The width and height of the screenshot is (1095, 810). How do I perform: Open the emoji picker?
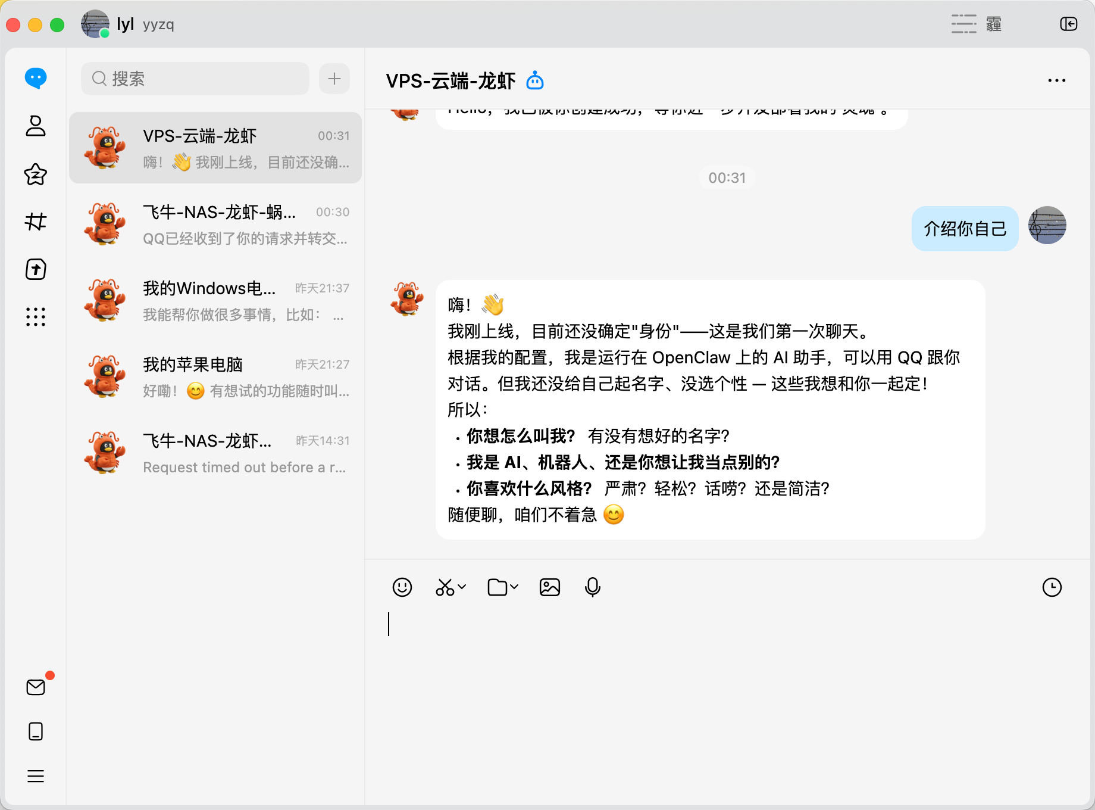[402, 587]
